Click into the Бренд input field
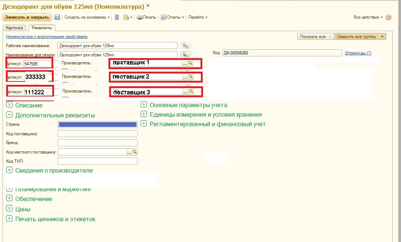This screenshot has height=242, width=401. click(x=98, y=143)
